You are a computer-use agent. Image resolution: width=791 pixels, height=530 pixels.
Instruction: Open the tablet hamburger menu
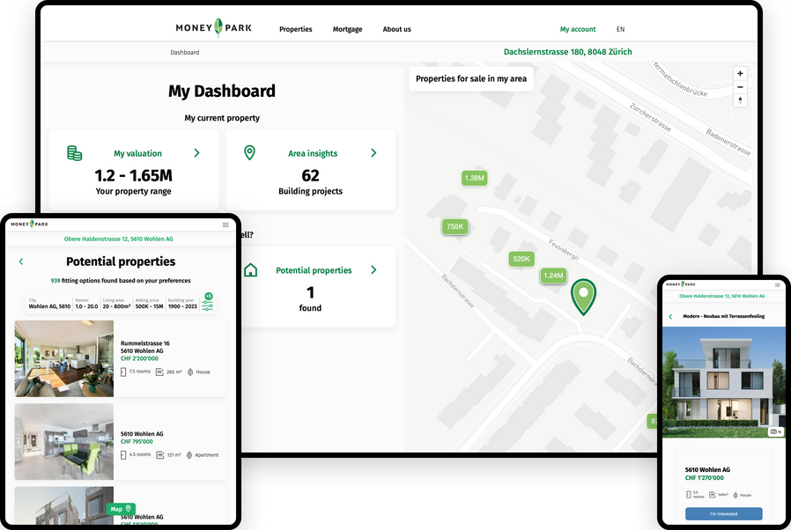[225, 225]
